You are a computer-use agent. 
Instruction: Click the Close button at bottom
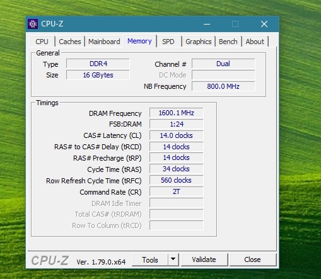click(252, 259)
